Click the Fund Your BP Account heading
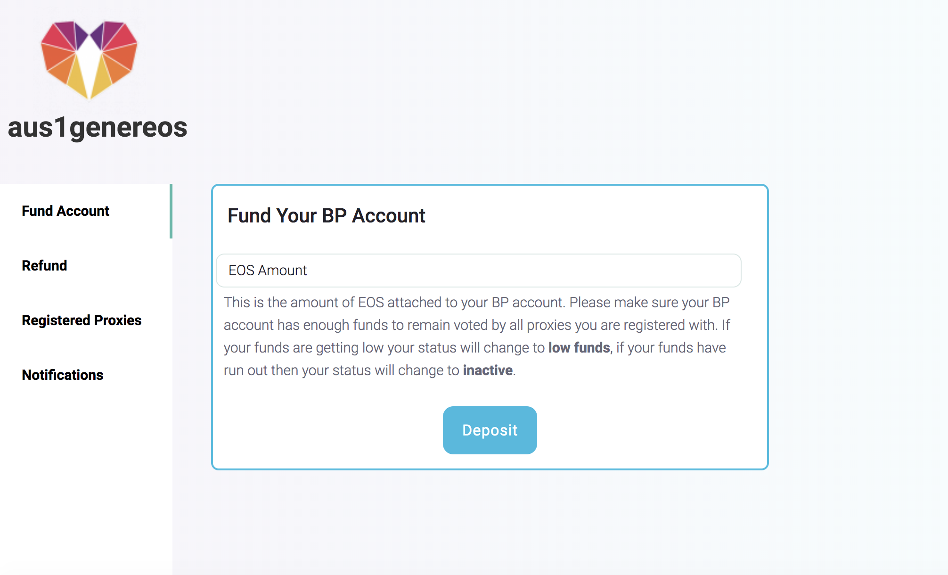Image resolution: width=948 pixels, height=575 pixels. coord(326,215)
